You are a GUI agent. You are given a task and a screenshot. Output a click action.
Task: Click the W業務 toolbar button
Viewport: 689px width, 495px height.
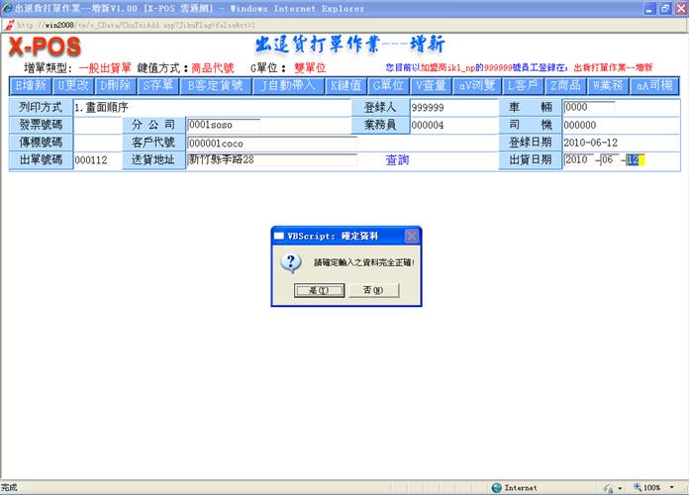610,85
